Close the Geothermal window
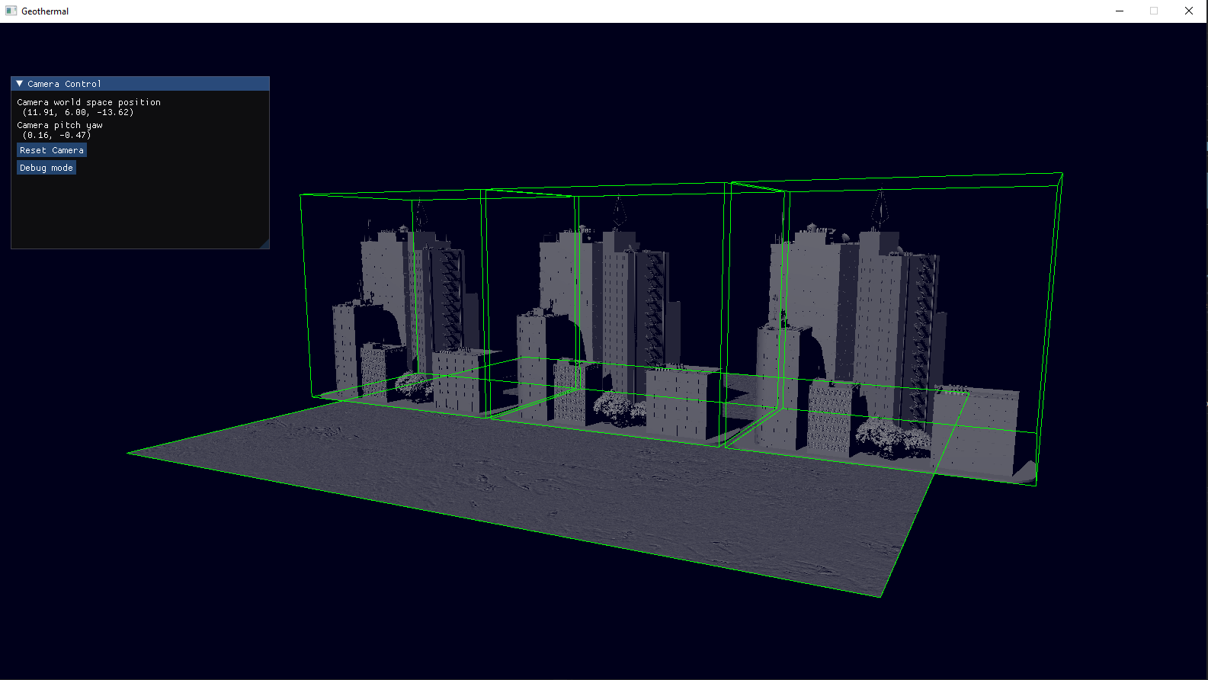The width and height of the screenshot is (1208, 680). coord(1189,11)
